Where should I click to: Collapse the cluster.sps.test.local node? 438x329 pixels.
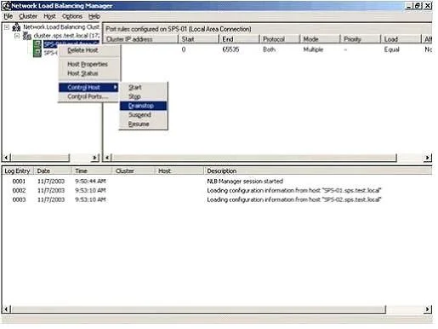(17, 36)
